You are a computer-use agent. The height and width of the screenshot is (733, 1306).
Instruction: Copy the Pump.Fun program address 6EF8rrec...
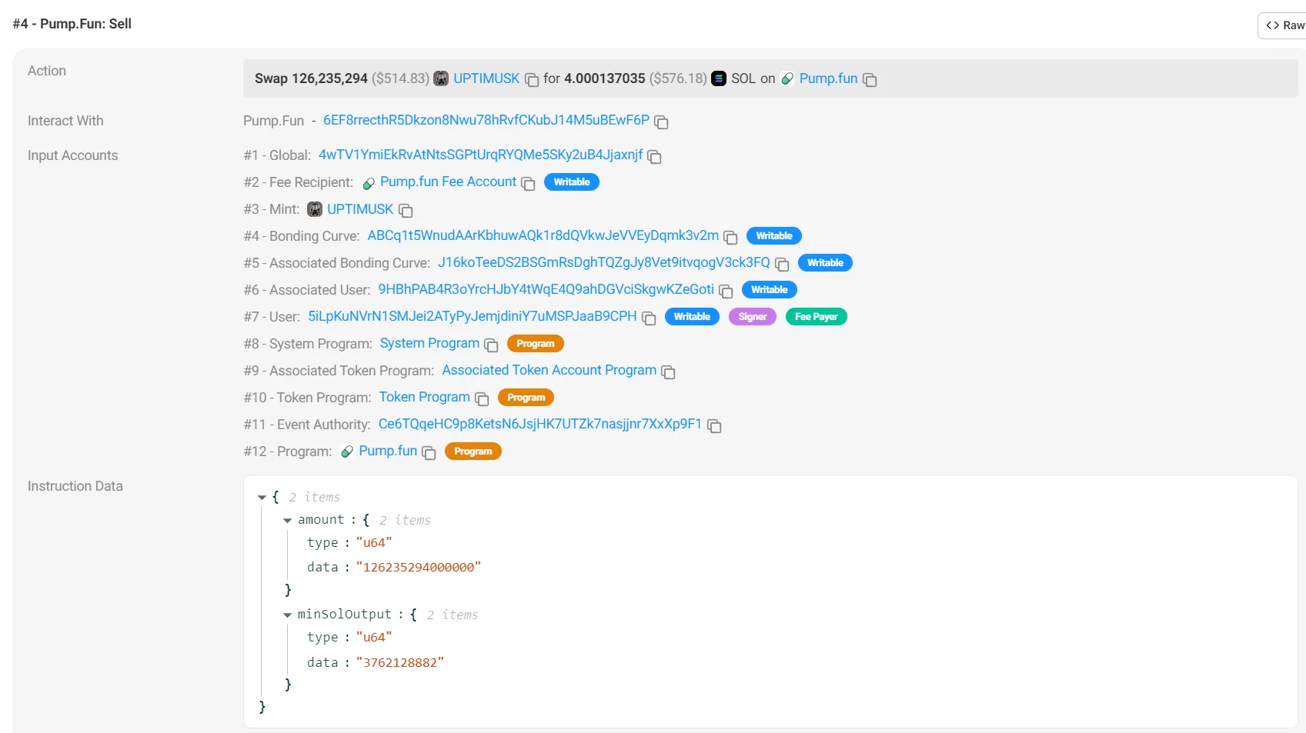click(x=661, y=122)
